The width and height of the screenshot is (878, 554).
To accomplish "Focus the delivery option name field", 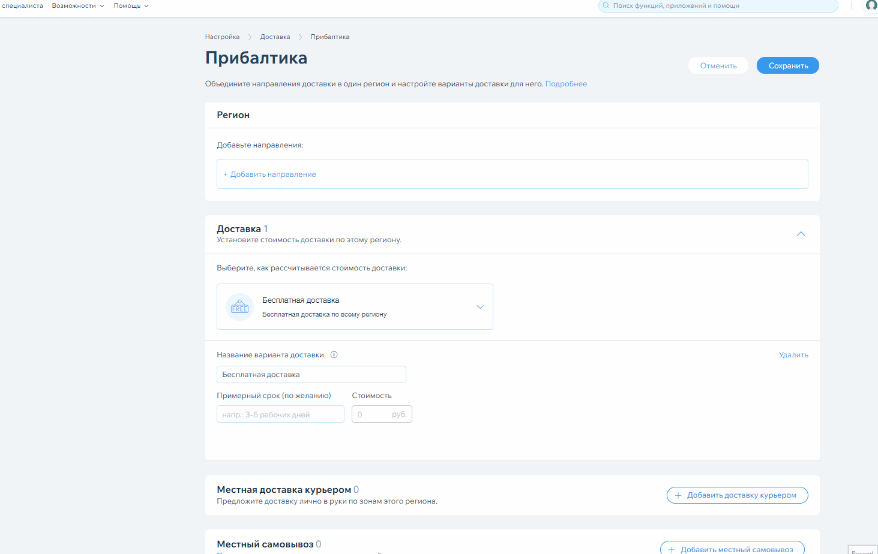I will [311, 375].
